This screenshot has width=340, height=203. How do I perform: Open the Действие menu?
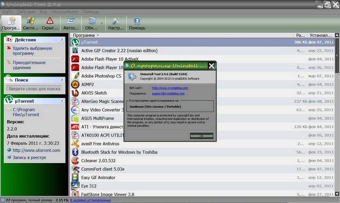pos(26,12)
